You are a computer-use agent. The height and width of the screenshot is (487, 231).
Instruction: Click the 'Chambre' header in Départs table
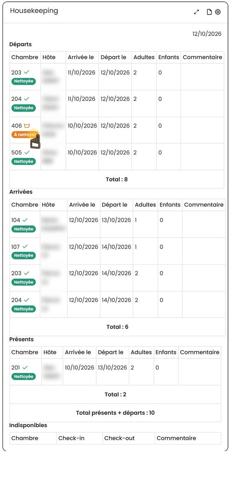[25, 57]
